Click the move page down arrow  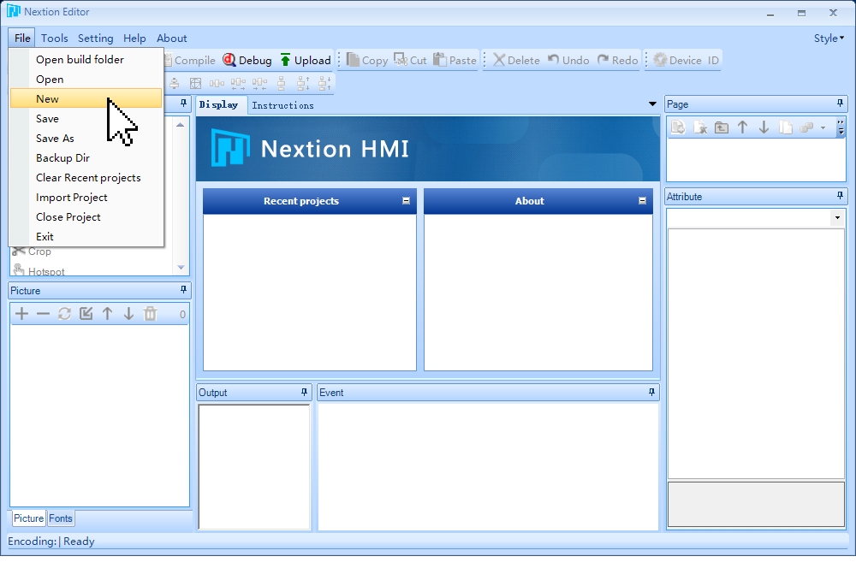(764, 127)
